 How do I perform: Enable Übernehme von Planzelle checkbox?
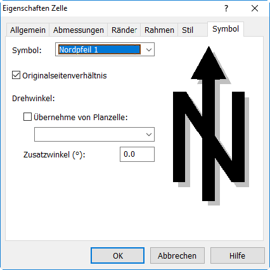(27, 116)
